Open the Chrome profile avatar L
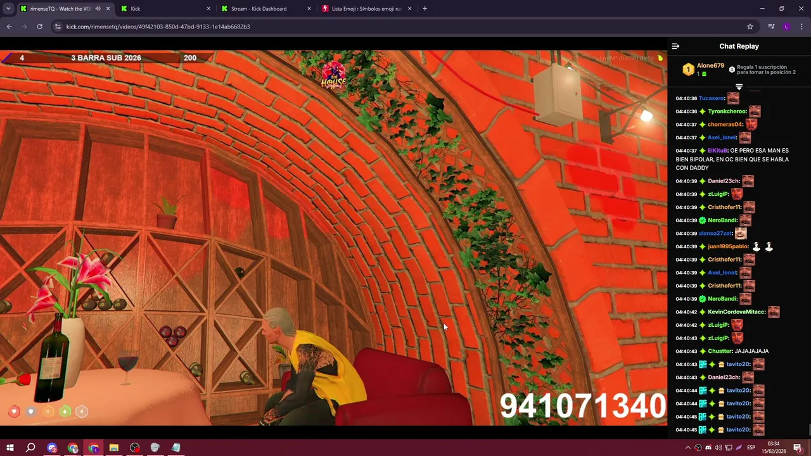The image size is (811, 456). tap(786, 27)
